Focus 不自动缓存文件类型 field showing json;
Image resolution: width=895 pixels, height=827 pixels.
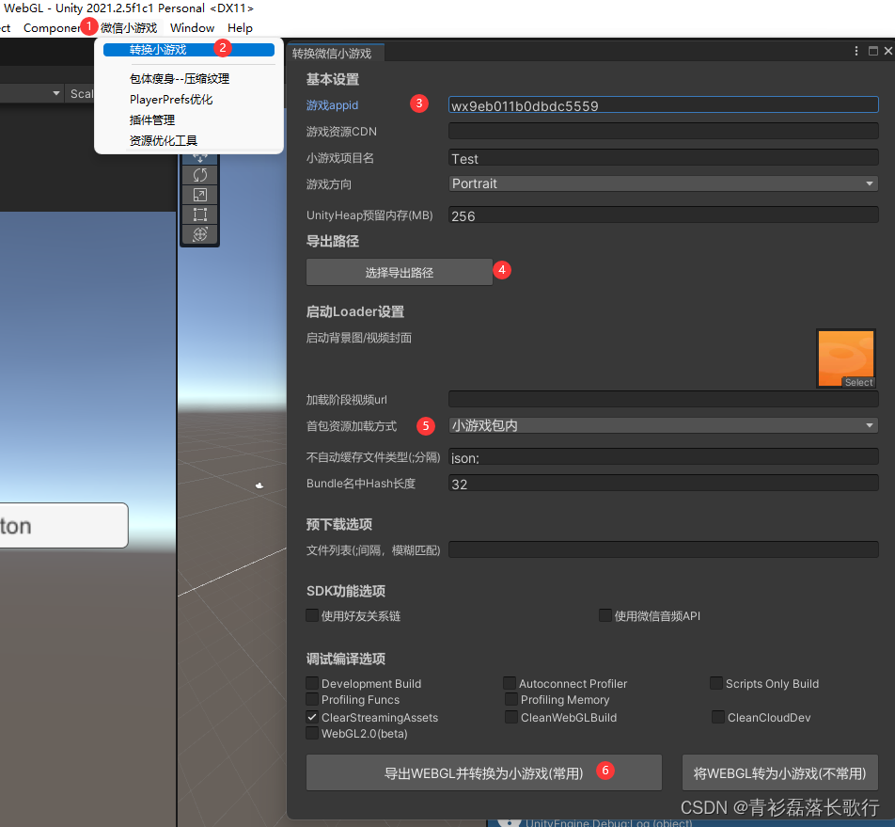(664, 457)
